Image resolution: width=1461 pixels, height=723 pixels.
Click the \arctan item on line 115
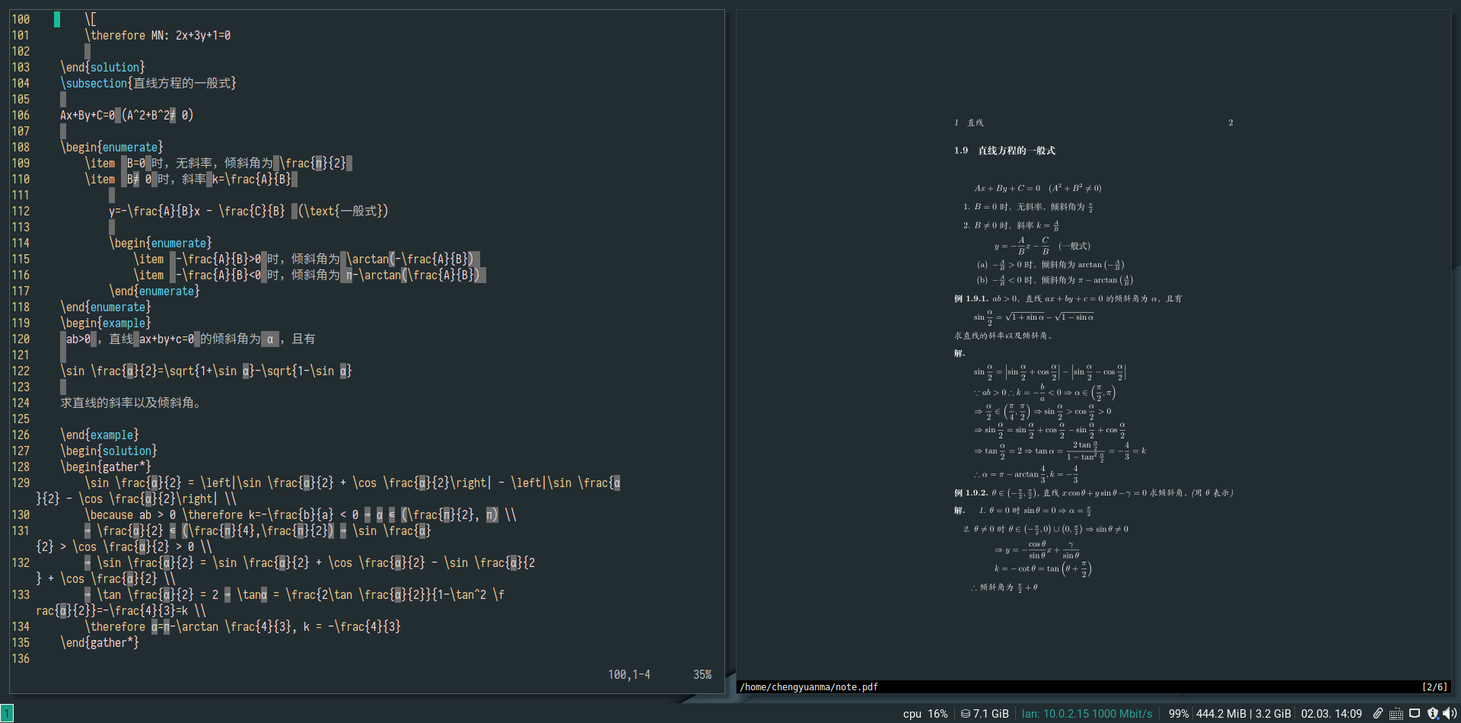(307, 259)
